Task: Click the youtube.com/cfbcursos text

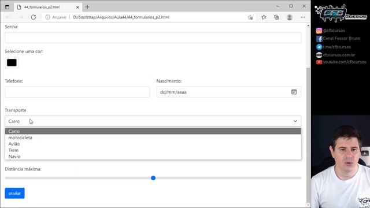Action: click(345, 62)
